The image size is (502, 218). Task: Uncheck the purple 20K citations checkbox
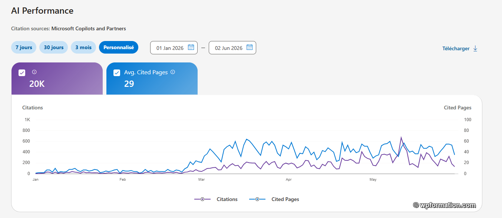point(22,73)
